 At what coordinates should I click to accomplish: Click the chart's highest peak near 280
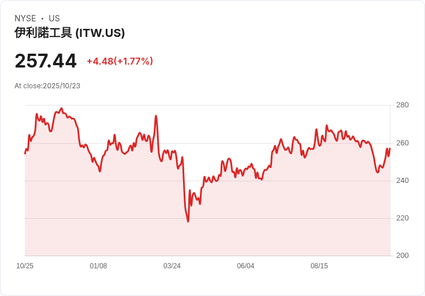coord(62,108)
